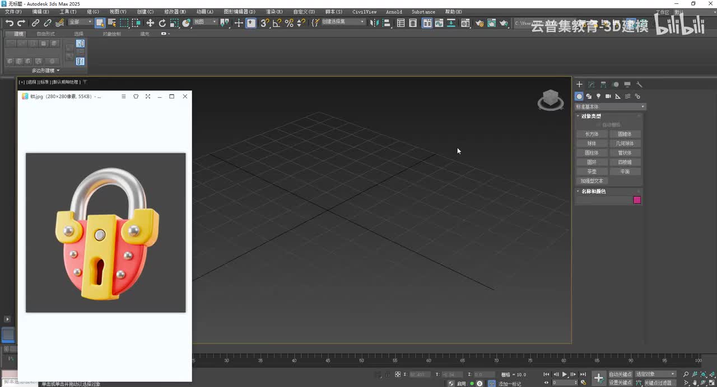This screenshot has width=717, height=387.
Task: Click the 长方体 (Box) button
Action: click(592, 134)
